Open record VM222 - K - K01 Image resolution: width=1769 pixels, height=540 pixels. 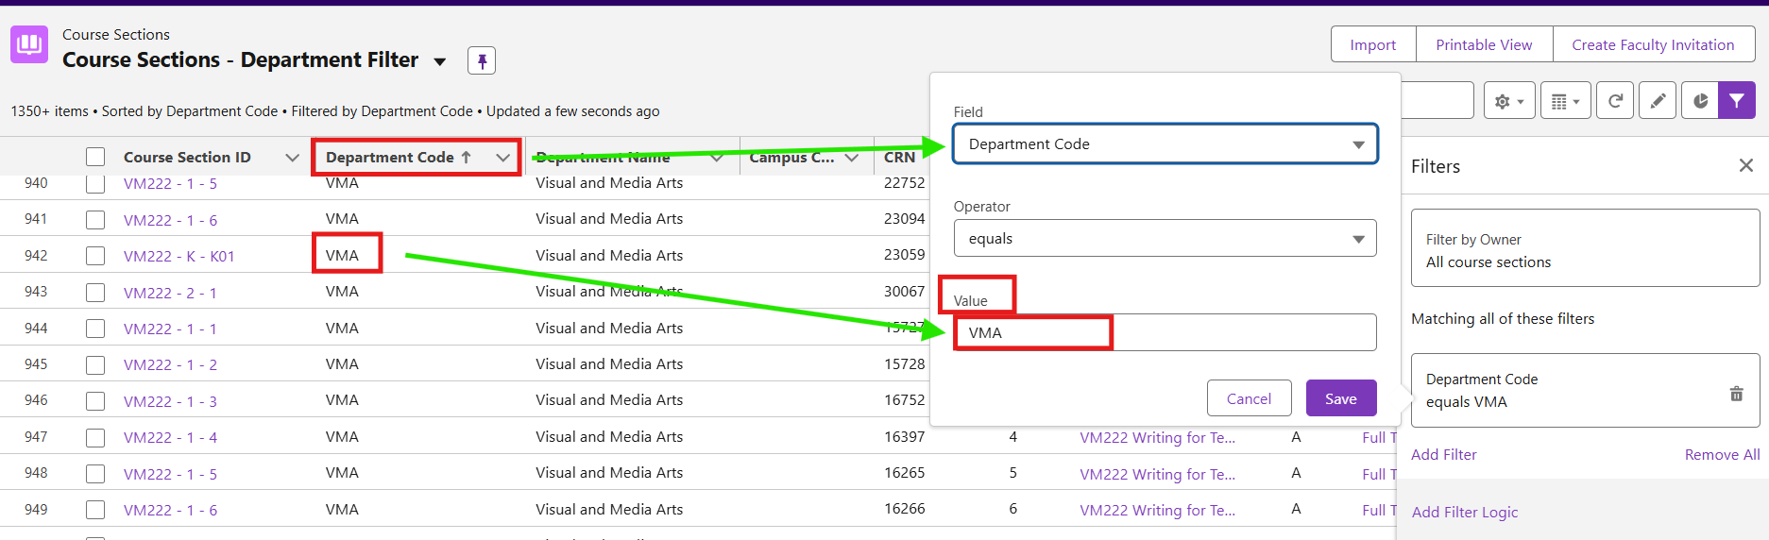tap(179, 257)
